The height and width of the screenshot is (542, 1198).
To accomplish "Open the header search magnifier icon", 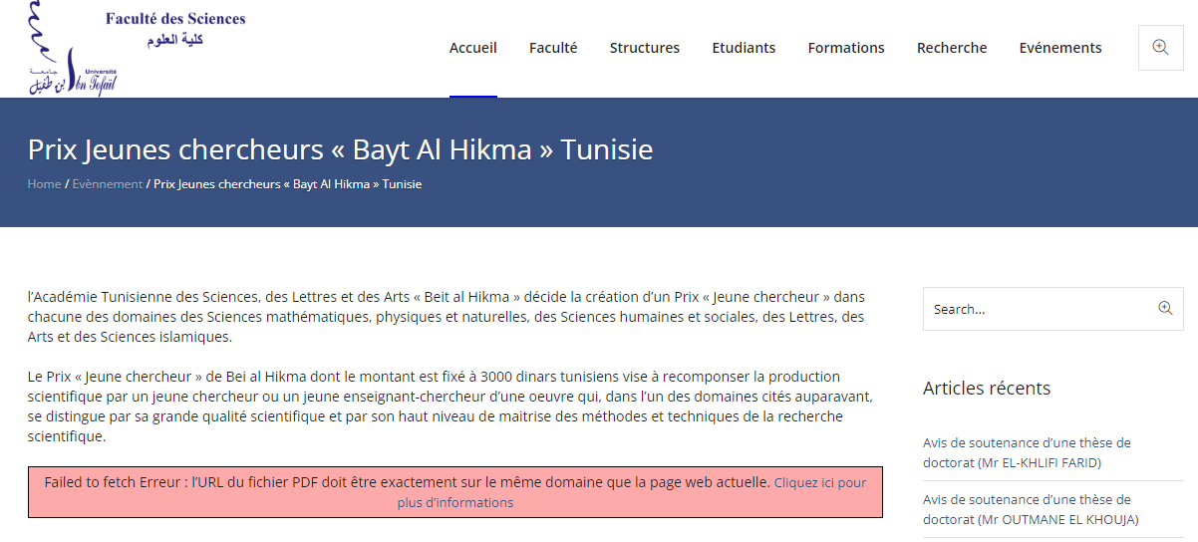I will pos(1160,48).
